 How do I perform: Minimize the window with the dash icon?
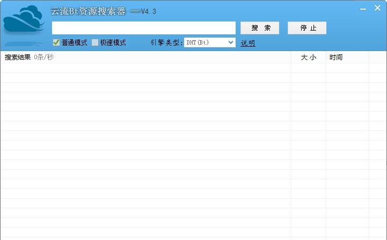363,9
